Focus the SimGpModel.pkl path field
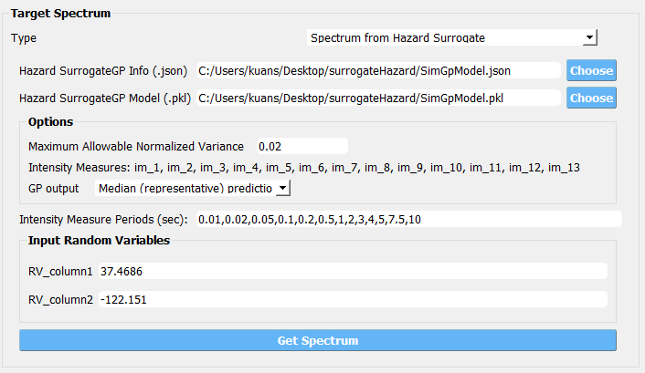This screenshot has height=373, width=645. tap(378, 98)
